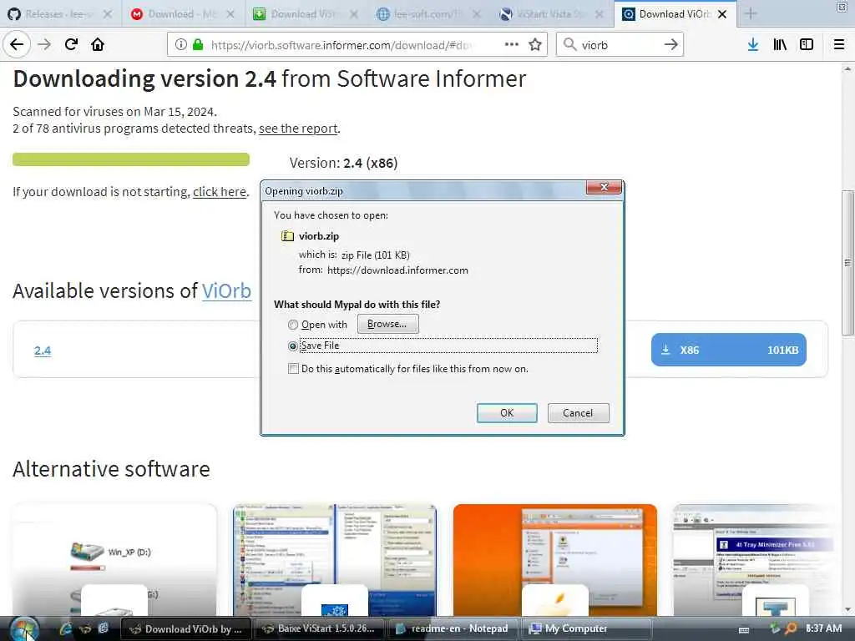855x641 pixels.
Task: Click the page vertical scrollbar thumb
Action: (x=847, y=263)
